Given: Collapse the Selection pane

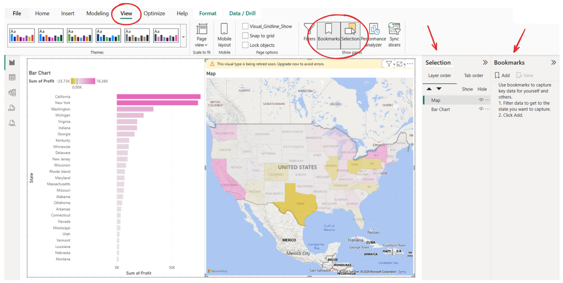Looking at the screenshot, I should click(x=485, y=62).
